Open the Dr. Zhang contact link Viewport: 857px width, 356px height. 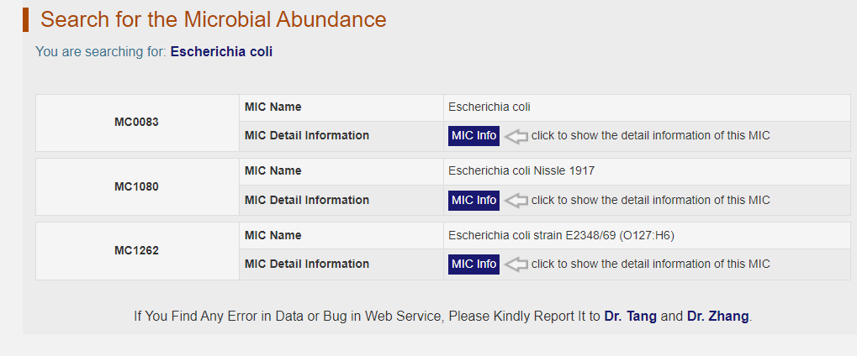click(717, 317)
